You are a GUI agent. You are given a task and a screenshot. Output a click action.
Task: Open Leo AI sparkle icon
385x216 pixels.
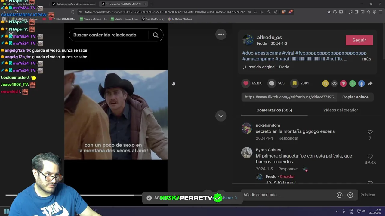(x=368, y=12)
